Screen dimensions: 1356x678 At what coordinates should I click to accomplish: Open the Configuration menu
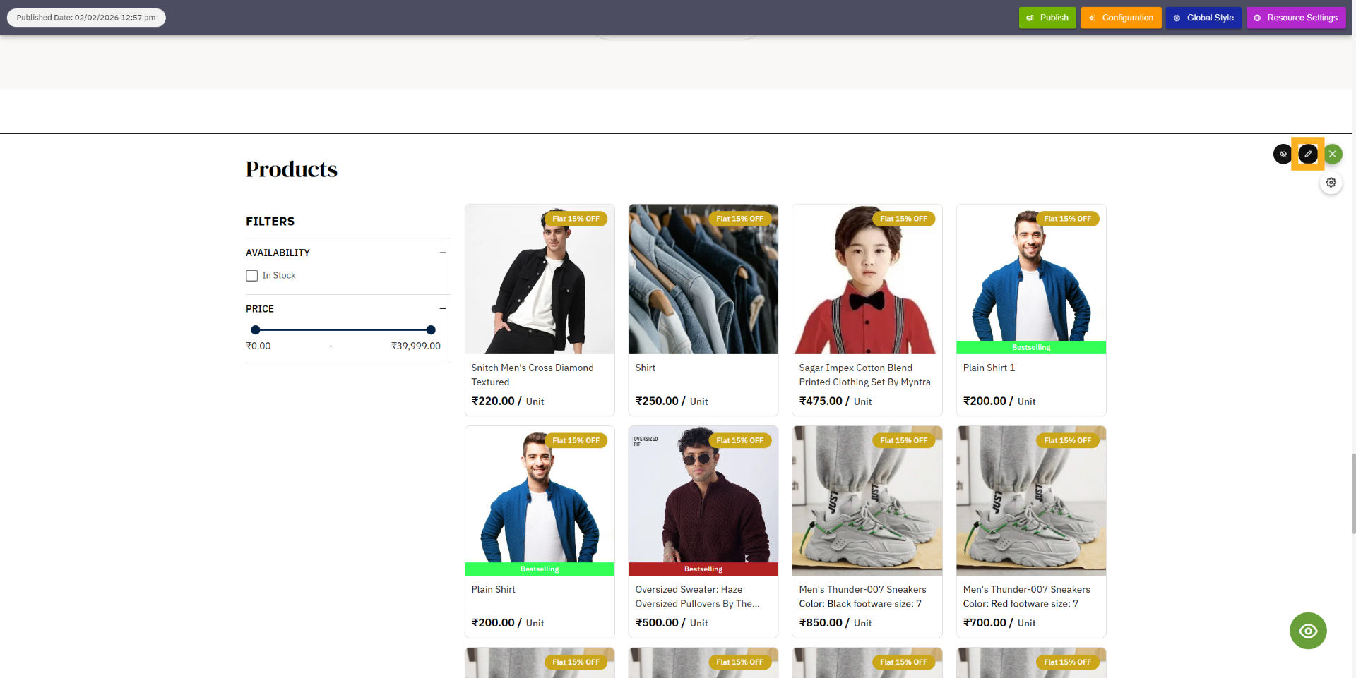click(1121, 18)
